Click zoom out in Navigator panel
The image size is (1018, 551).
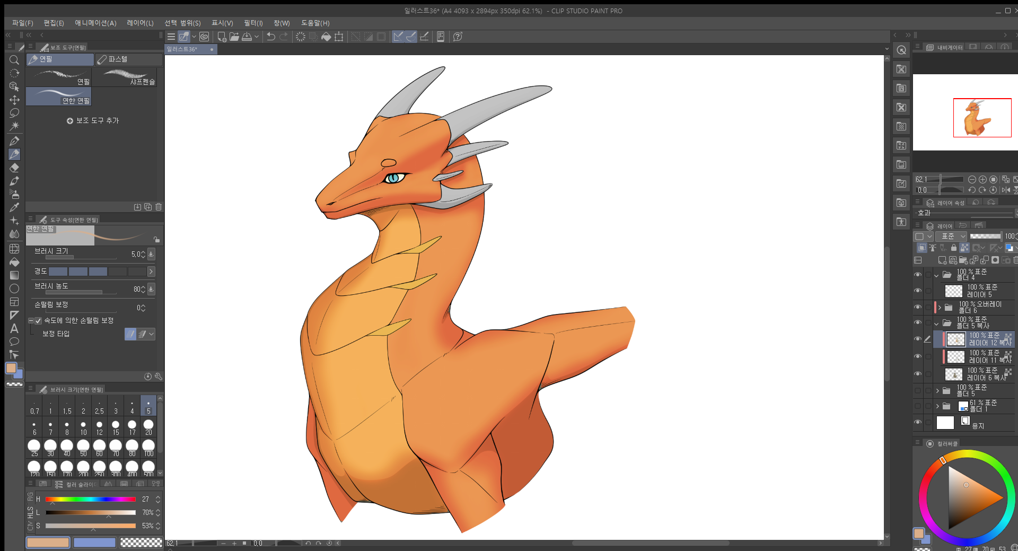coord(972,180)
